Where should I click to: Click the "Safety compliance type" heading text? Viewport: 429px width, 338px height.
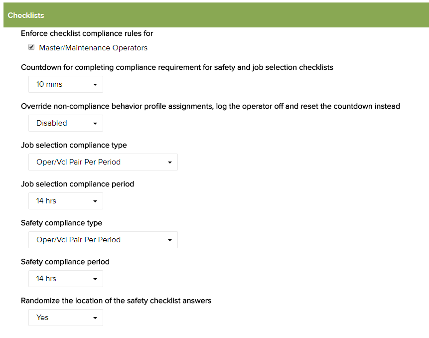[x=61, y=222]
